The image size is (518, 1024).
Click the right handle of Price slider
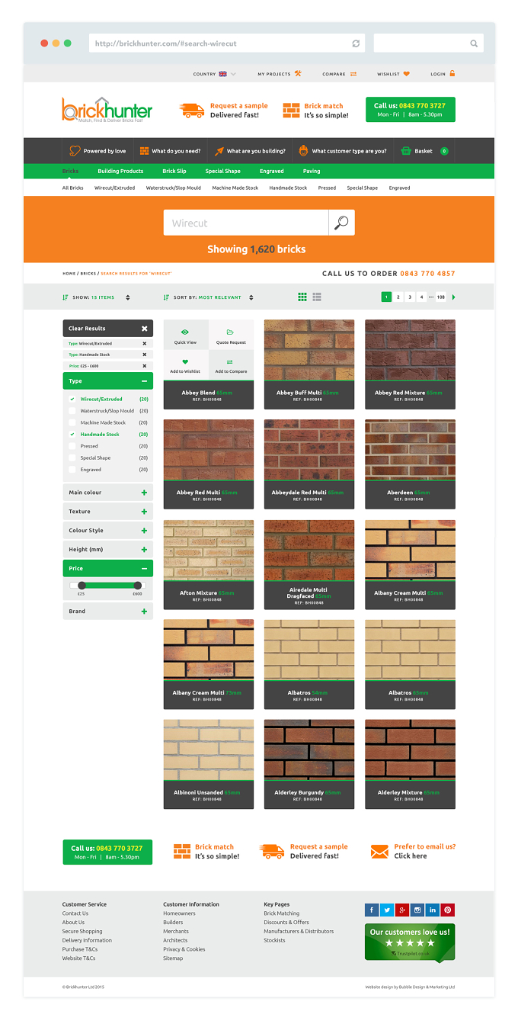[x=138, y=586]
